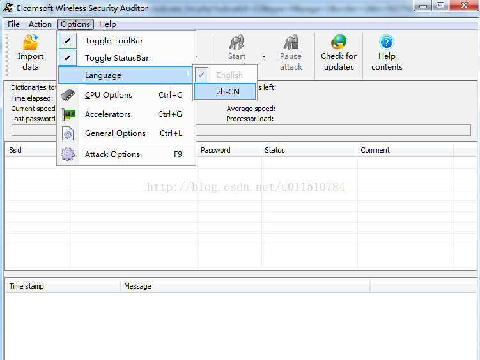Click the F9 shortcut text
Screen dimensions: 480x360
coord(178,154)
